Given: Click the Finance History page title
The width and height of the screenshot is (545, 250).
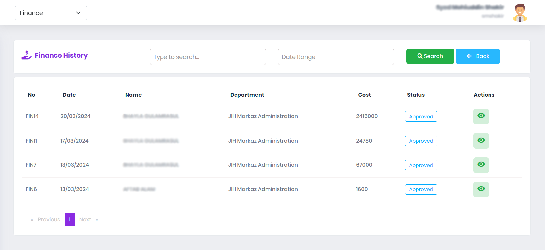Looking at the screenshot, I should [61, 55].
